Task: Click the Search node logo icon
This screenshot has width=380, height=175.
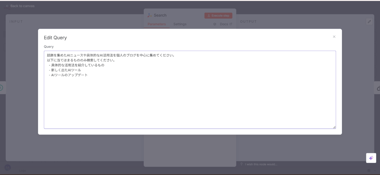Action: point(149,15)
